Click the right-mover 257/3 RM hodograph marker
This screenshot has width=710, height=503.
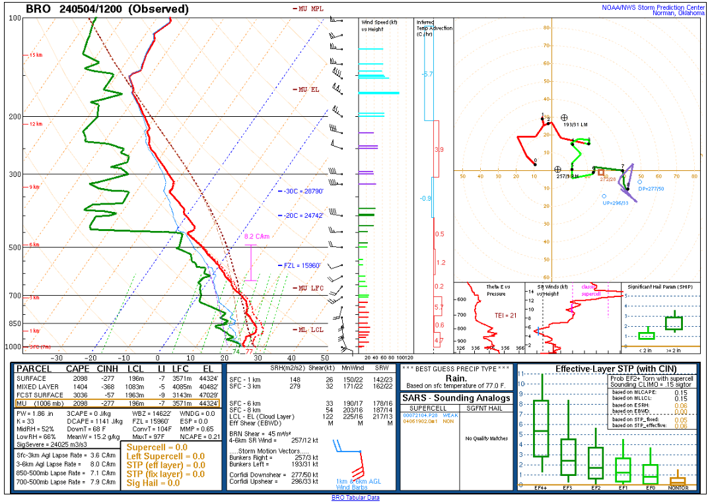(557, 170)
